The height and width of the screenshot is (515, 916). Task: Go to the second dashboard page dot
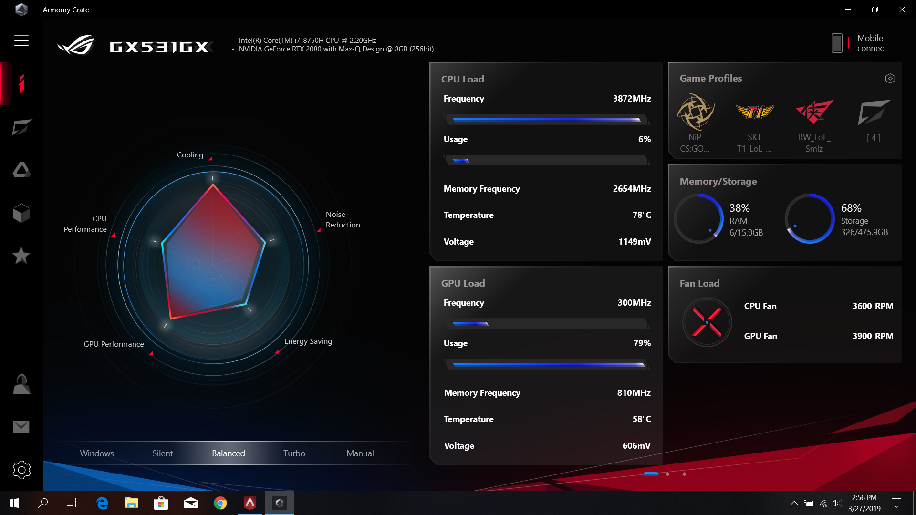tap(667, 474)
